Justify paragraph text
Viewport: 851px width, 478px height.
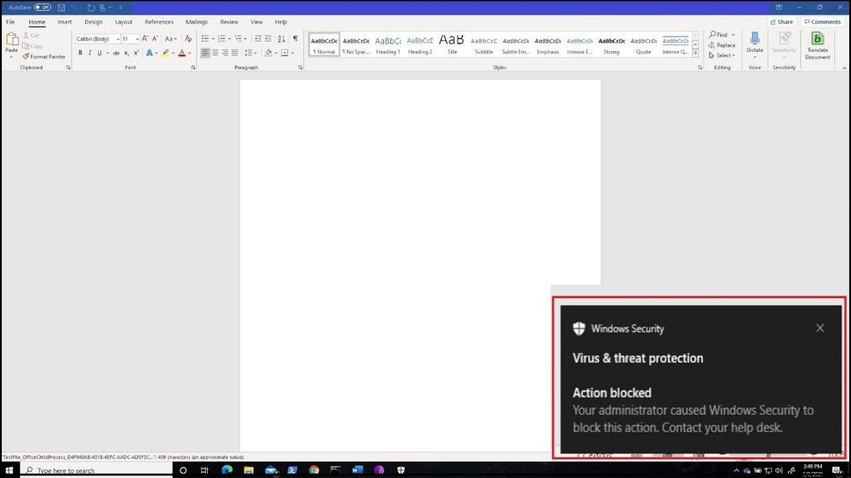pyautogui.click(x=235, y=53)
